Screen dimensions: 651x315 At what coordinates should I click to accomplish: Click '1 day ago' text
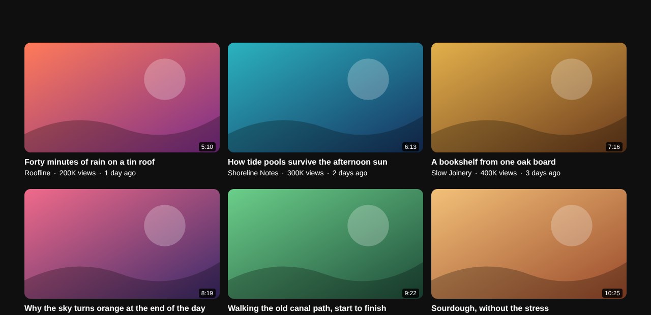coord(120,173)
